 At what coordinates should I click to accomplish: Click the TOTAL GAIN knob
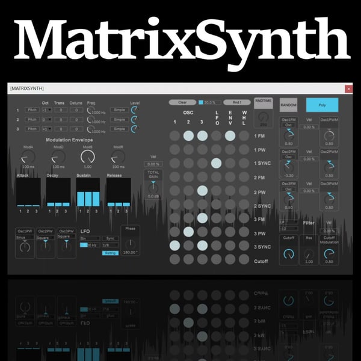point(153,188)
